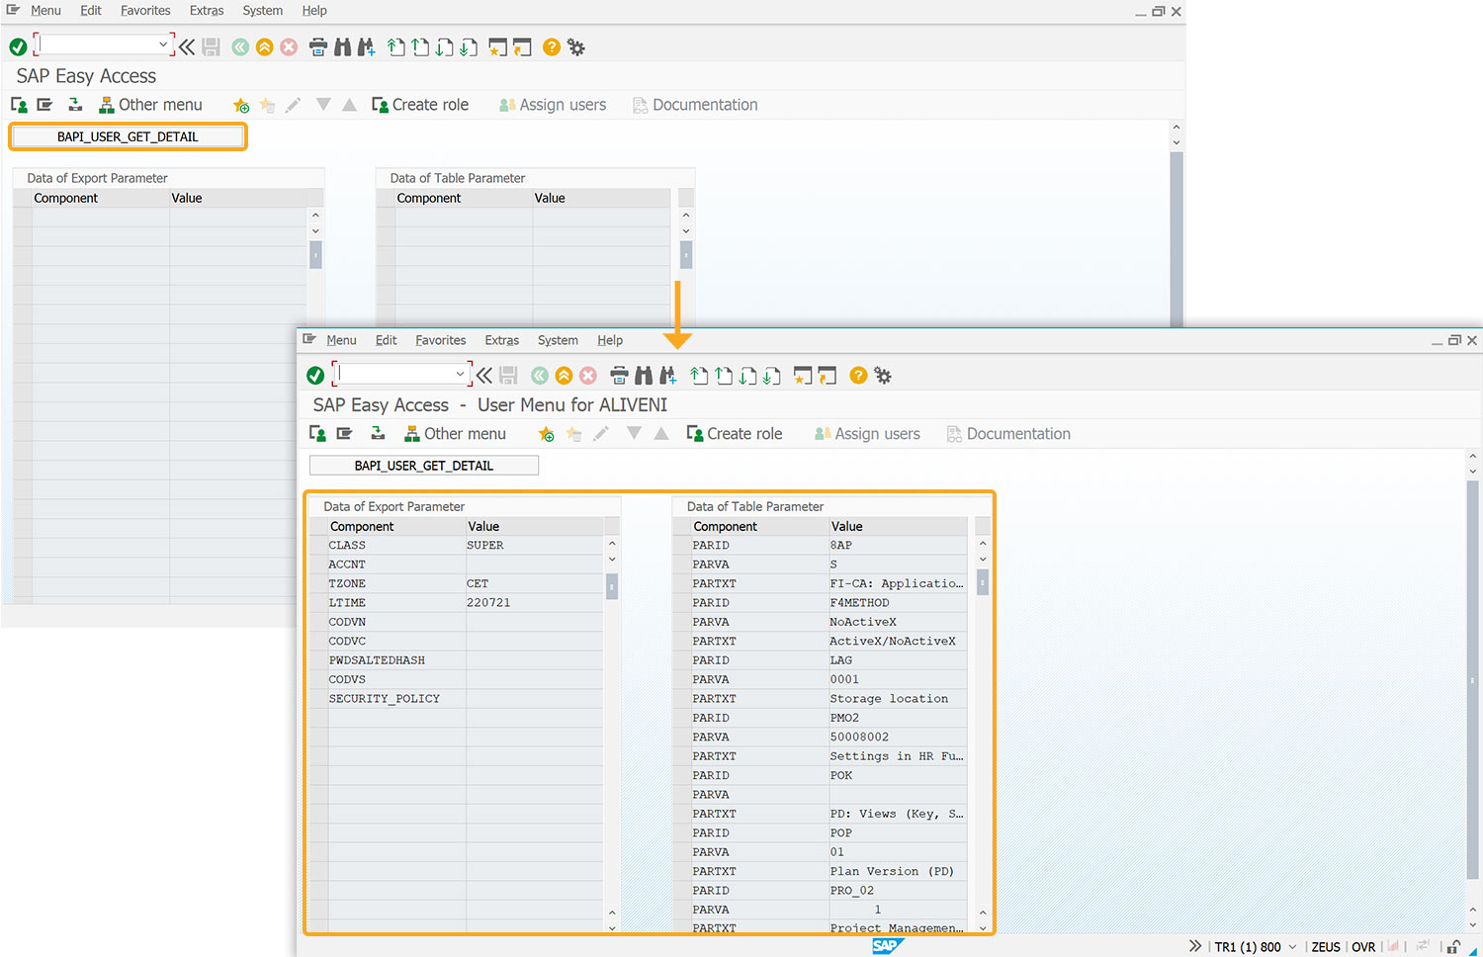
Task: Click Create role in ALIVENI window
Action: click(x=735, y=434)
